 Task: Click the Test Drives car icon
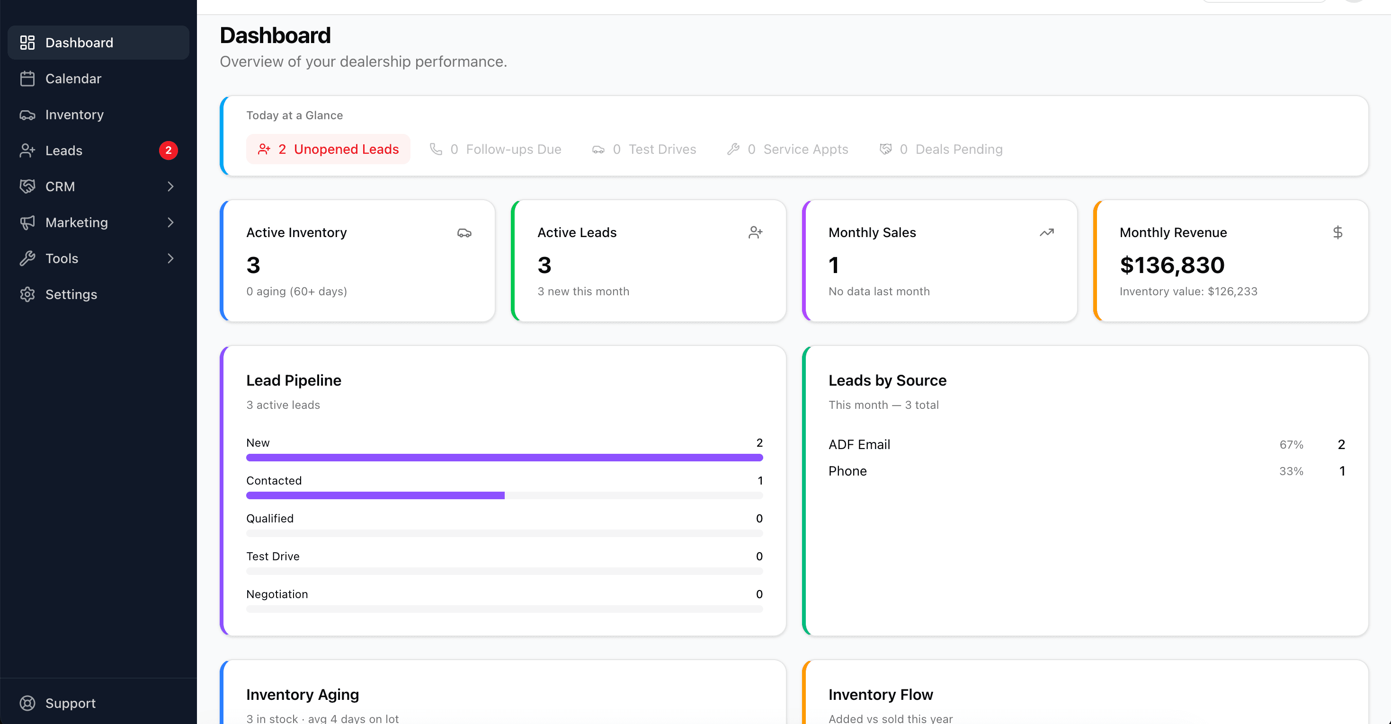pos(598,150)
